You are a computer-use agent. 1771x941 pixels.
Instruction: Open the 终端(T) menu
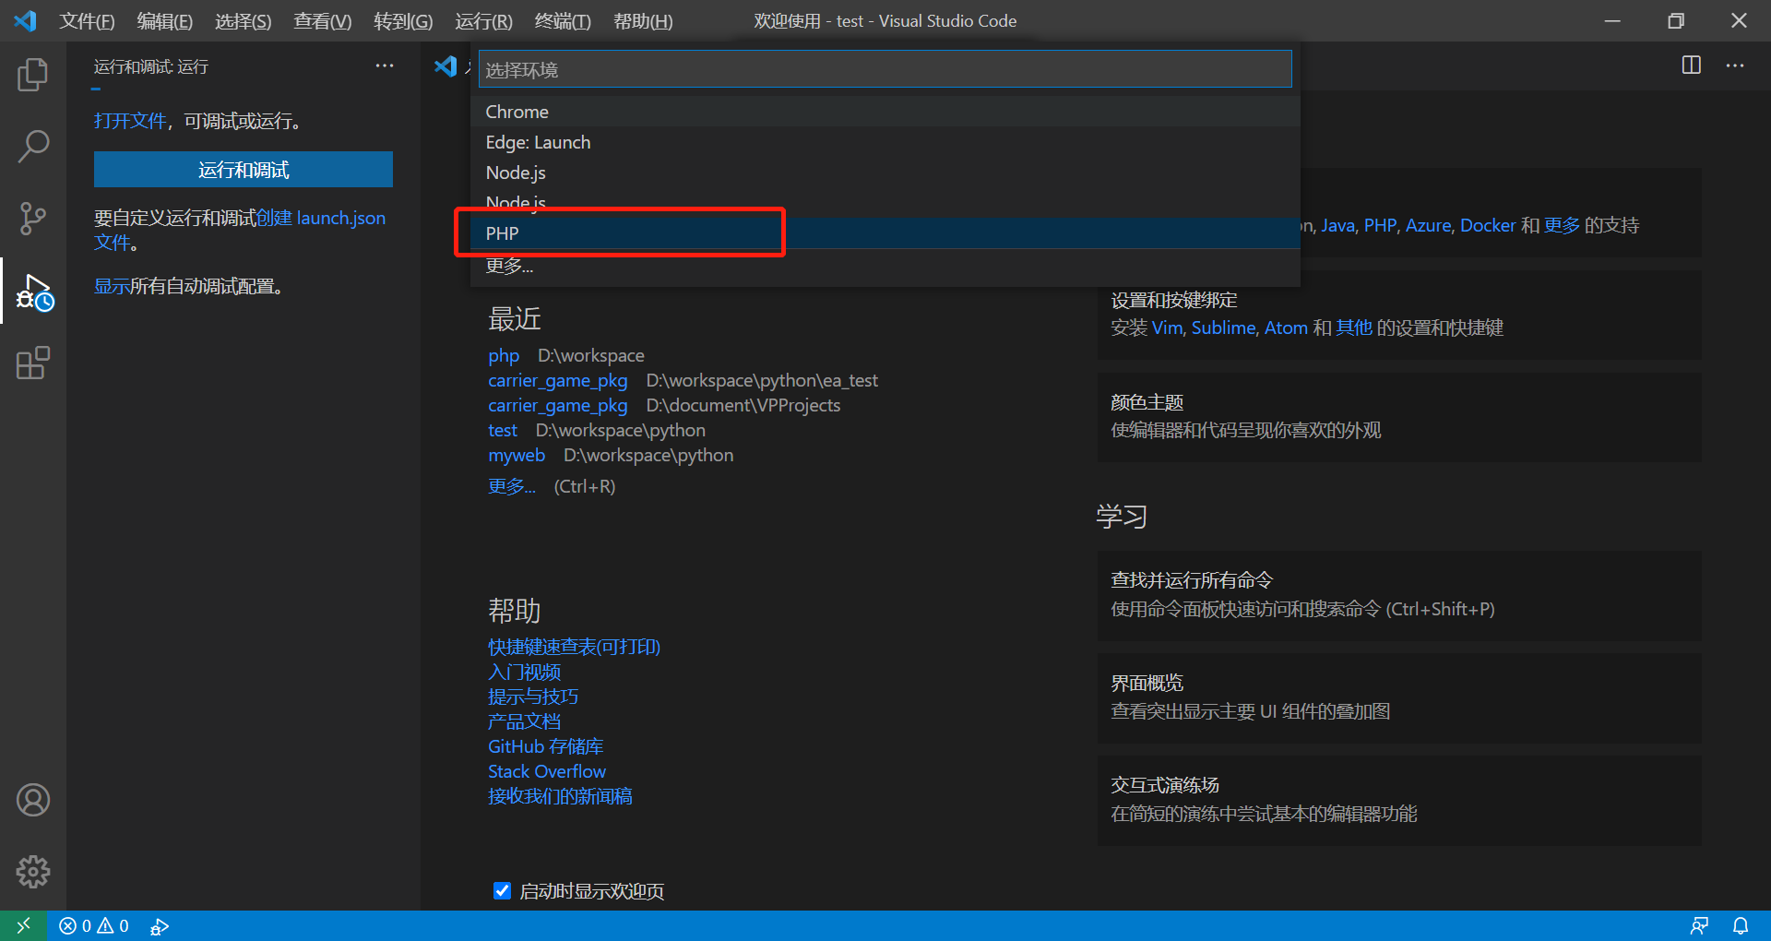pos(563,21)
